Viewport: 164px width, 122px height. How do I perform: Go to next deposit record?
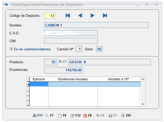92,16
